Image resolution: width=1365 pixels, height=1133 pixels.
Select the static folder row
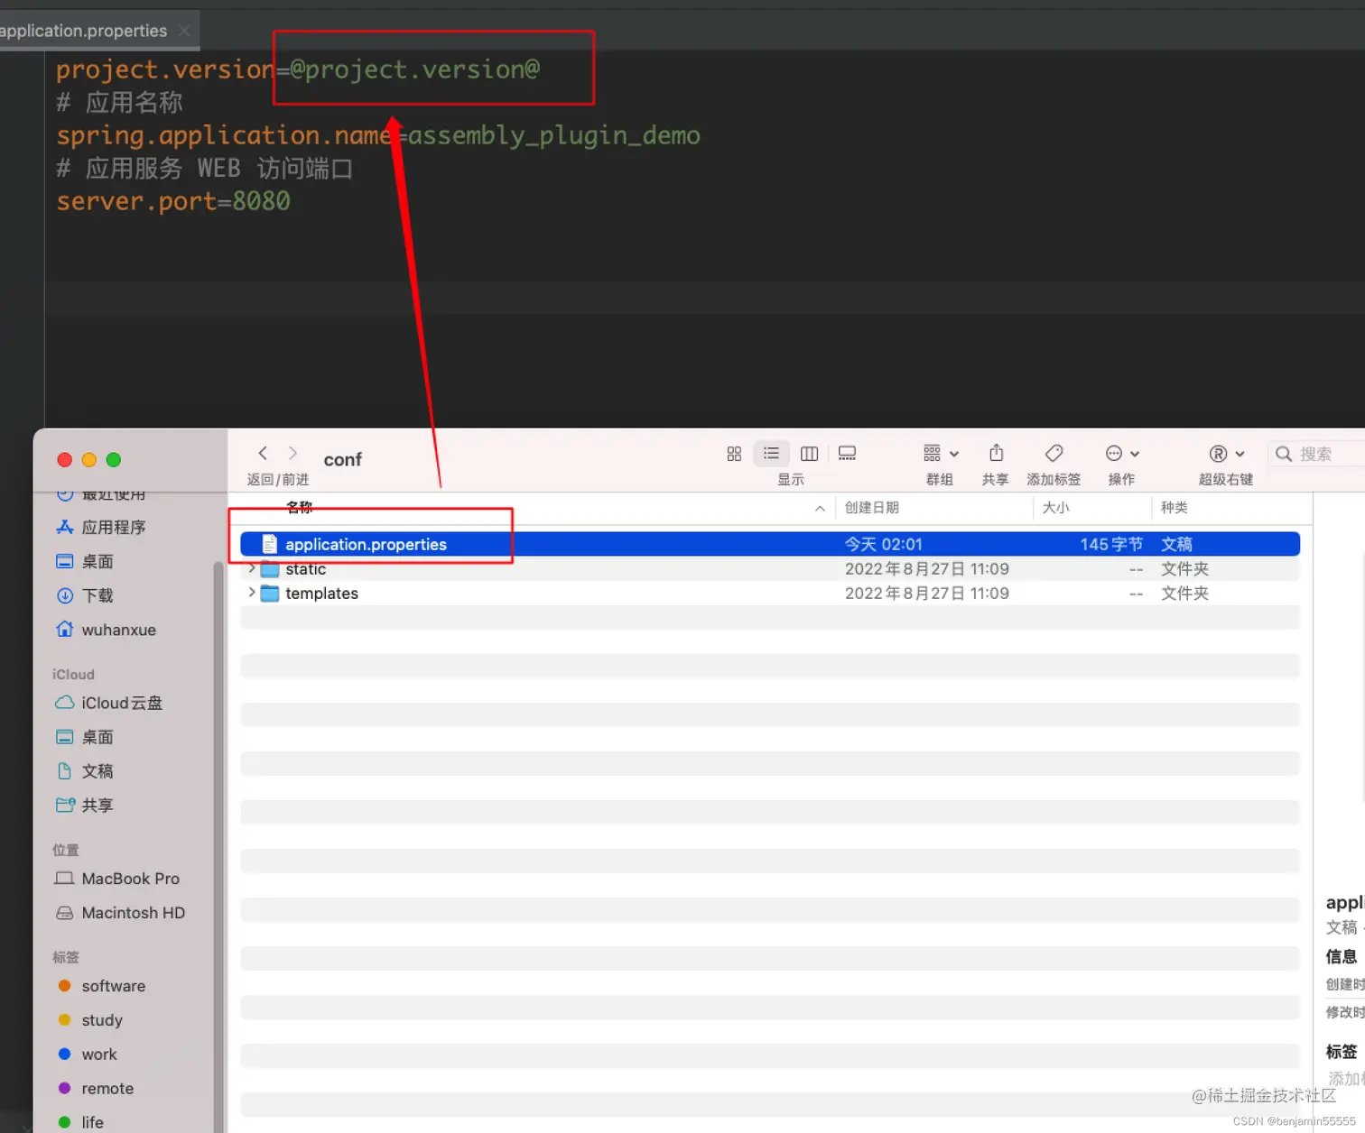[x=770, y=569]
